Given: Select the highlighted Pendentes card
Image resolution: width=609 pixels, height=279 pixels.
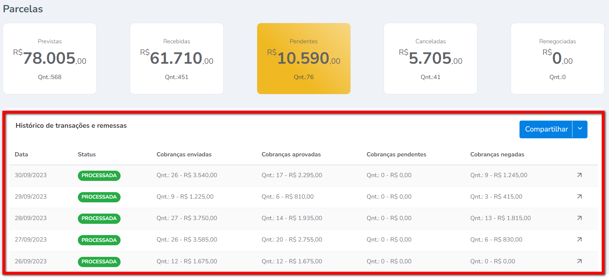Looking at the screenshot, I should [304, 59].
